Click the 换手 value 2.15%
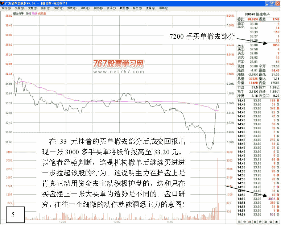Screen dimensions: 281x225 point(253,92)
